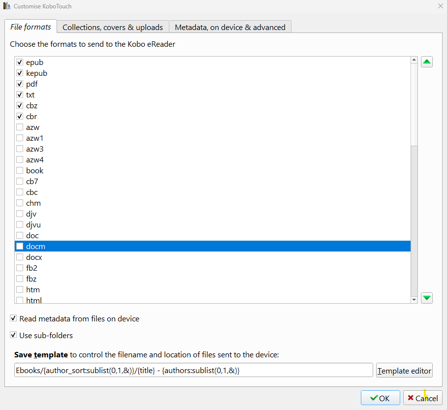
Task: Toggle the Use sub-folders option
Action: pos(13,335)
